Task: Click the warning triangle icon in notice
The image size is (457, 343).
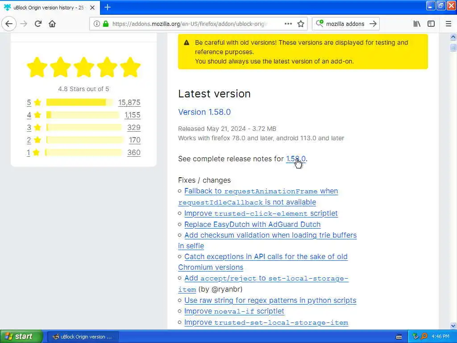Action: pos(187,42)
